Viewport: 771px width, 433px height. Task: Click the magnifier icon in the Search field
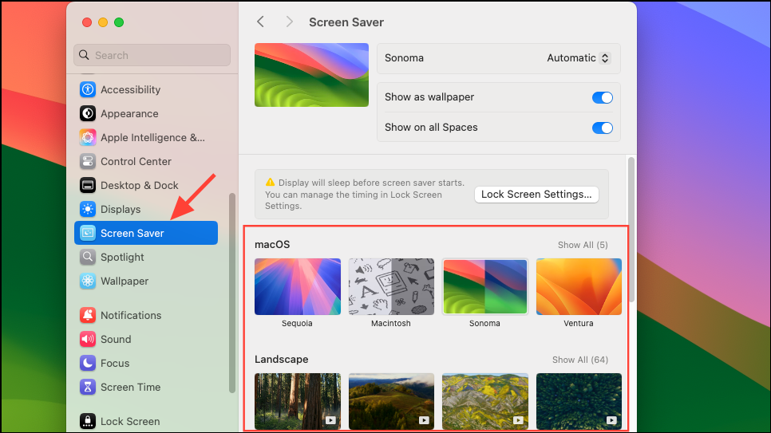[x=84, y=55]
